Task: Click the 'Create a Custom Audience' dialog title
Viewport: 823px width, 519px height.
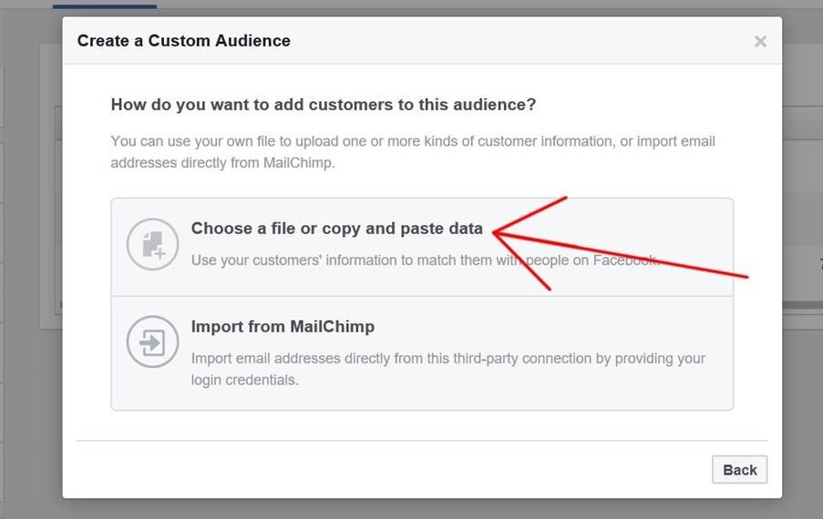Action: pyautogui.click(x=183, y=41)
